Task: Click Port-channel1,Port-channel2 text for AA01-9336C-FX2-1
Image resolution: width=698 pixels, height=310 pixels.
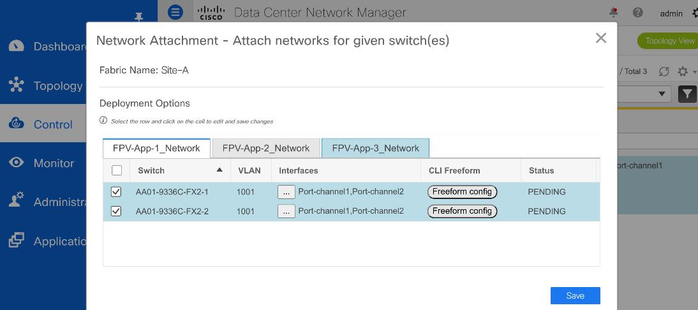Action: (351, 192)
